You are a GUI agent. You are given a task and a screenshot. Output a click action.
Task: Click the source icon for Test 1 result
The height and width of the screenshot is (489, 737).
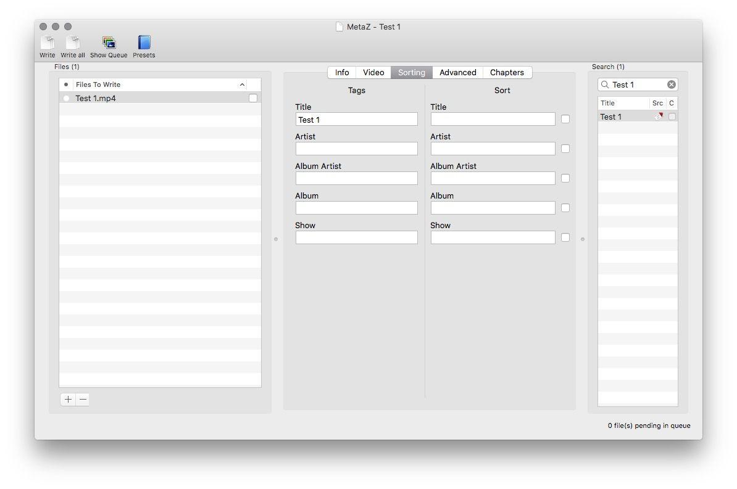[658, 117]
